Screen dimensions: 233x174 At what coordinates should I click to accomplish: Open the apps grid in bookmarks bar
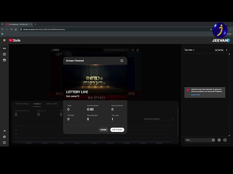pyautogui.click(x=3, y=34)
